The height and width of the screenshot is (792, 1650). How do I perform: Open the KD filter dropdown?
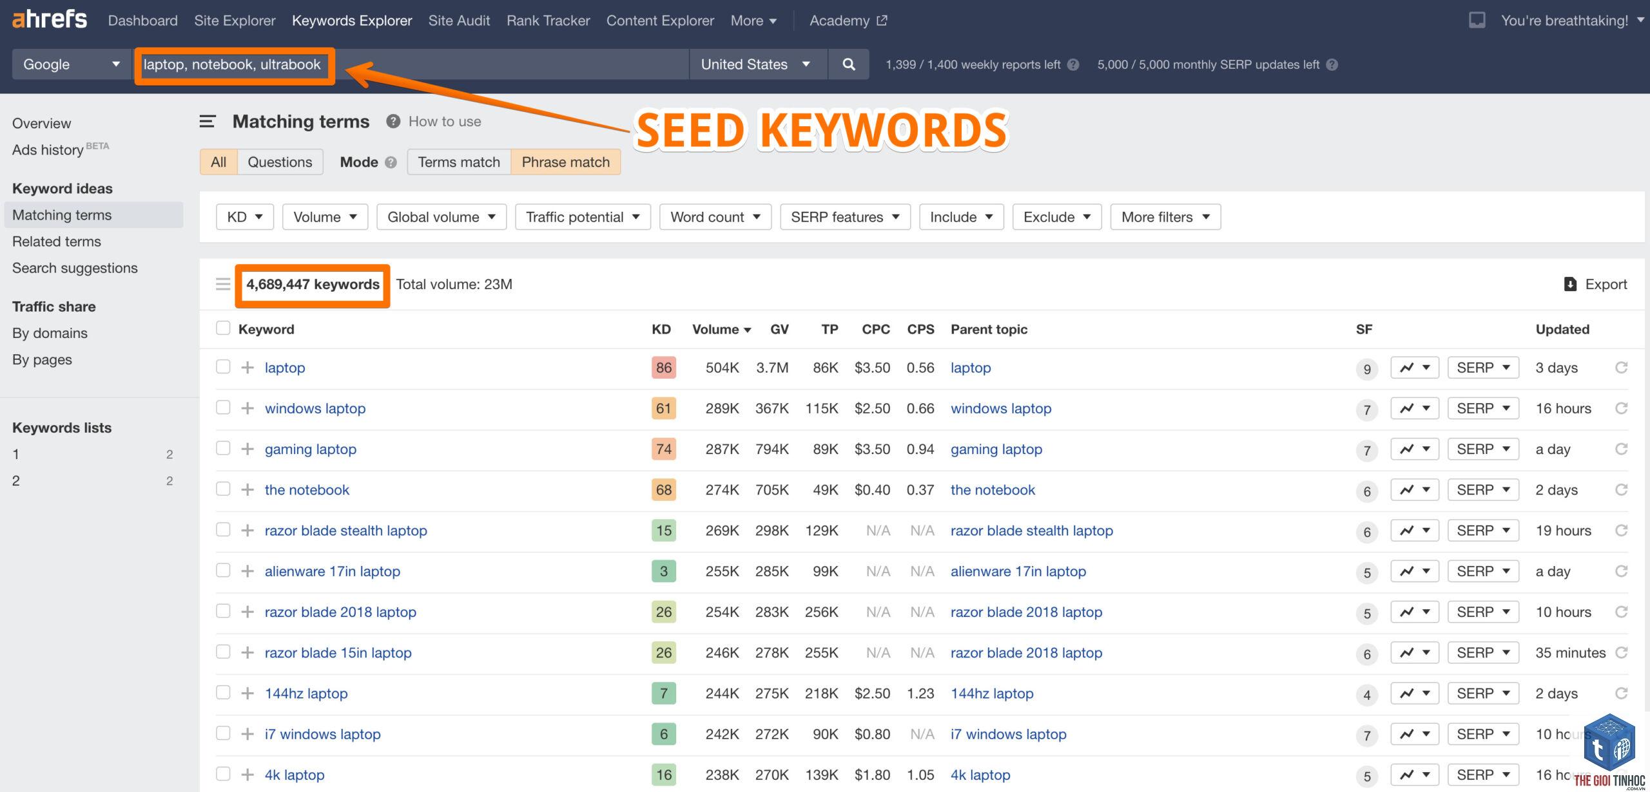coord(245,217)
